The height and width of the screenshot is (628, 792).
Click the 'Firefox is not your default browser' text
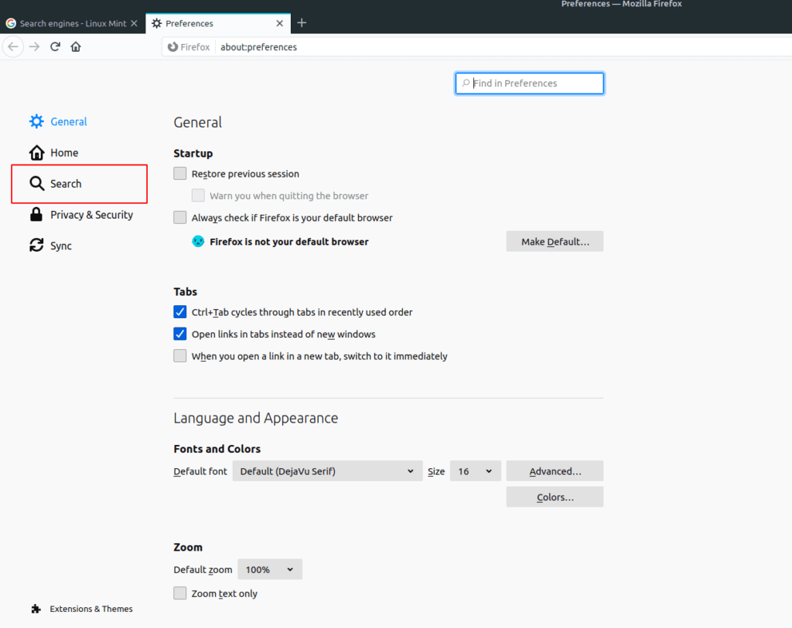289,242
